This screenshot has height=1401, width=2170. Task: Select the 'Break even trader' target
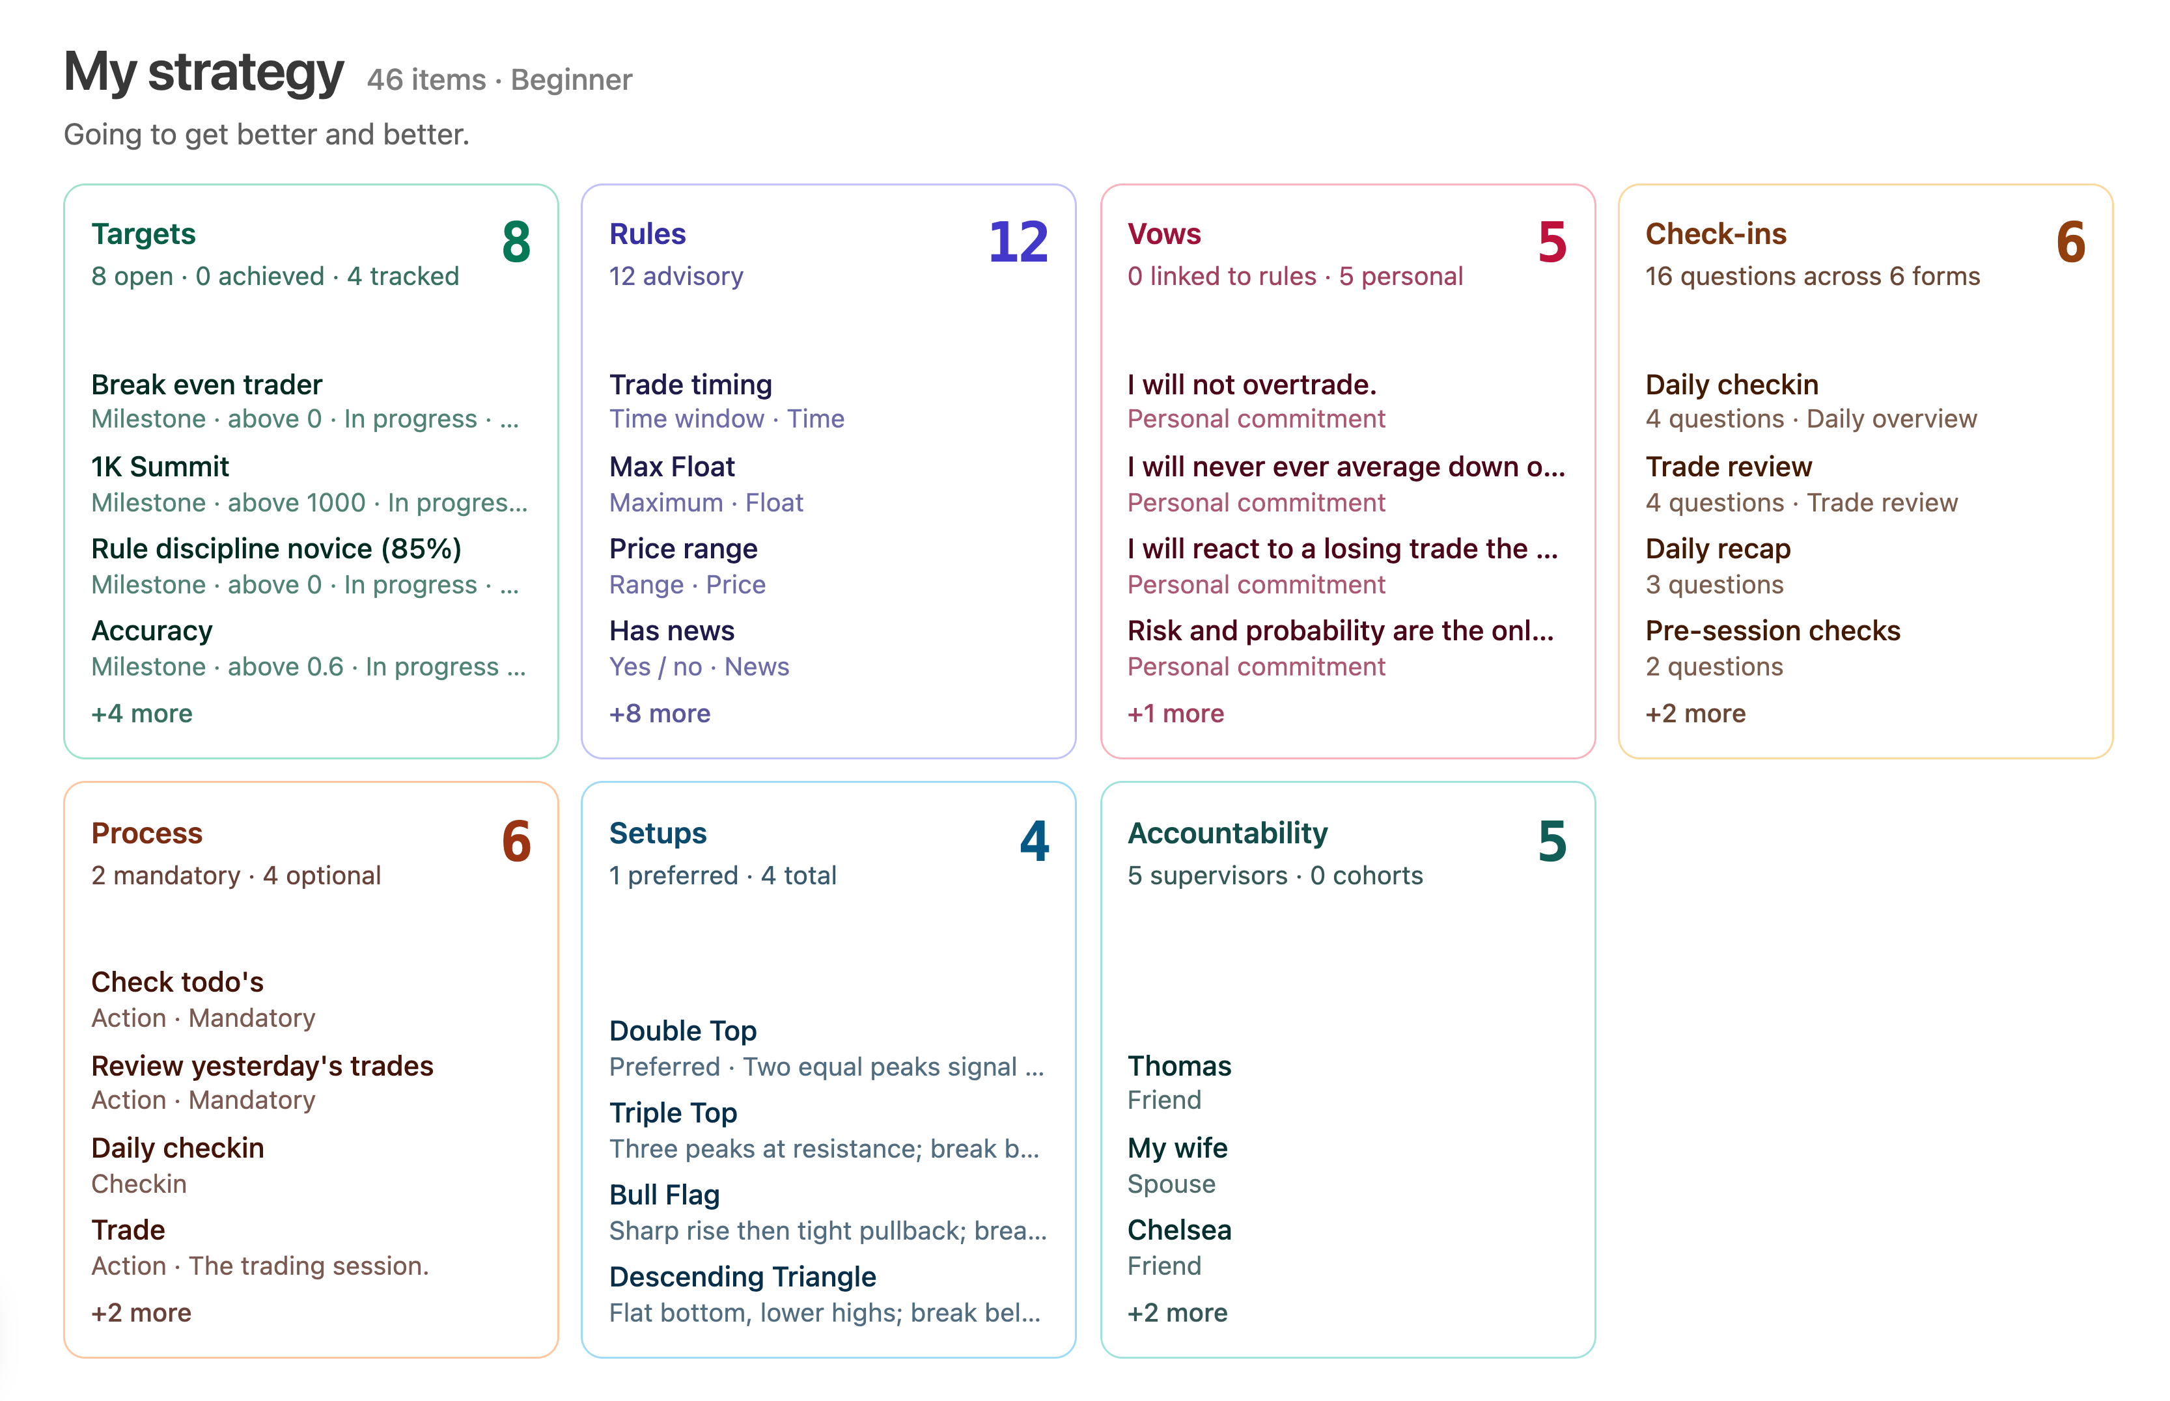tap(206, 385)
